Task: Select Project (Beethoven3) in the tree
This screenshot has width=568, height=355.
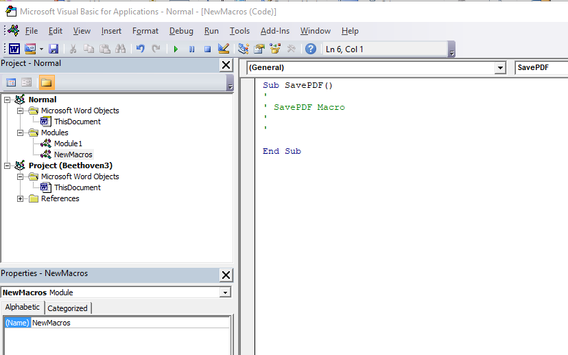Action: (71, 165)
